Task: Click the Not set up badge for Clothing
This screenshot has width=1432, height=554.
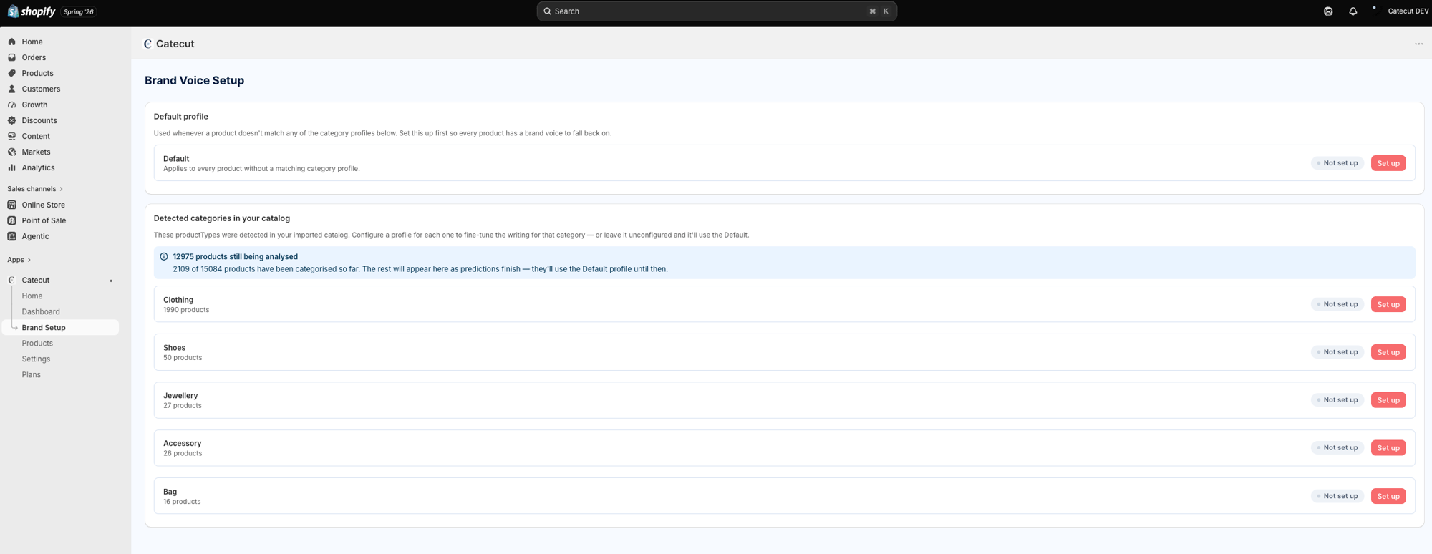Action: 1337,304
